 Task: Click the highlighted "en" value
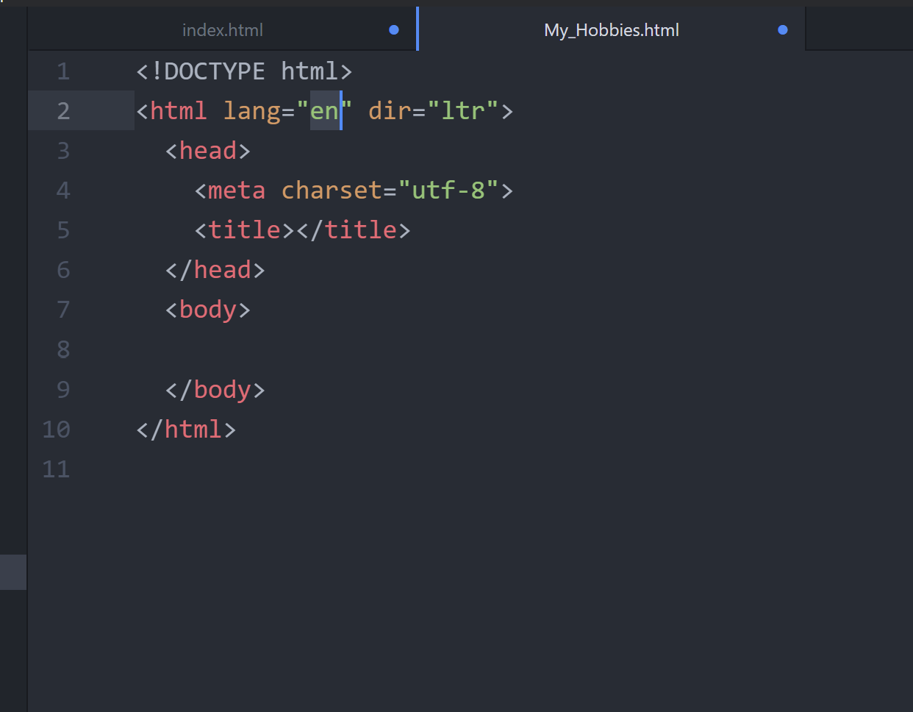[324, 111]
